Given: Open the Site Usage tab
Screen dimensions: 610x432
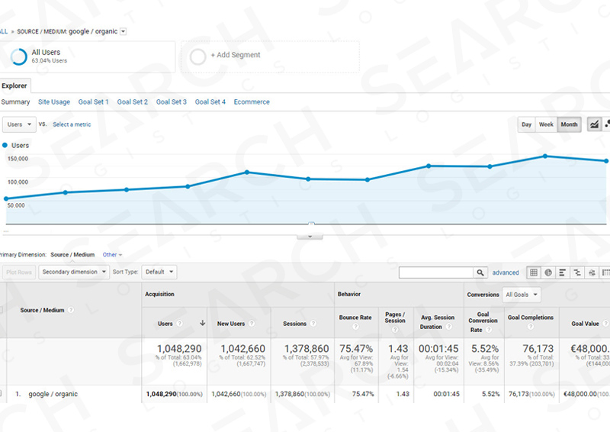Looking at the screenshot, I should (x=54, y=102).
